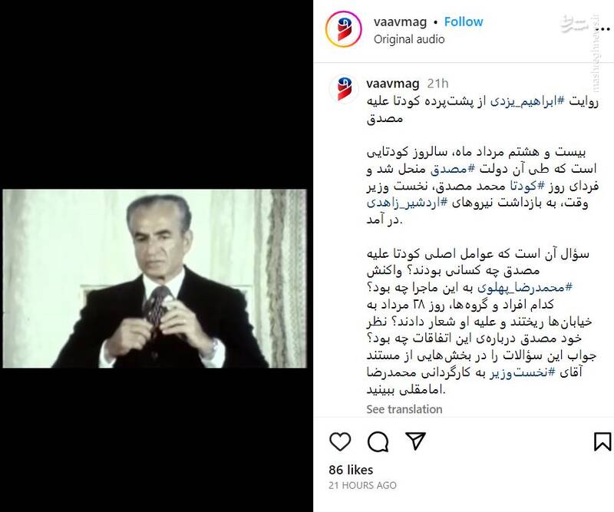Screen dimensions: 614x512
Task: Open the #کودتا hashtag
Action: point(521,186)
